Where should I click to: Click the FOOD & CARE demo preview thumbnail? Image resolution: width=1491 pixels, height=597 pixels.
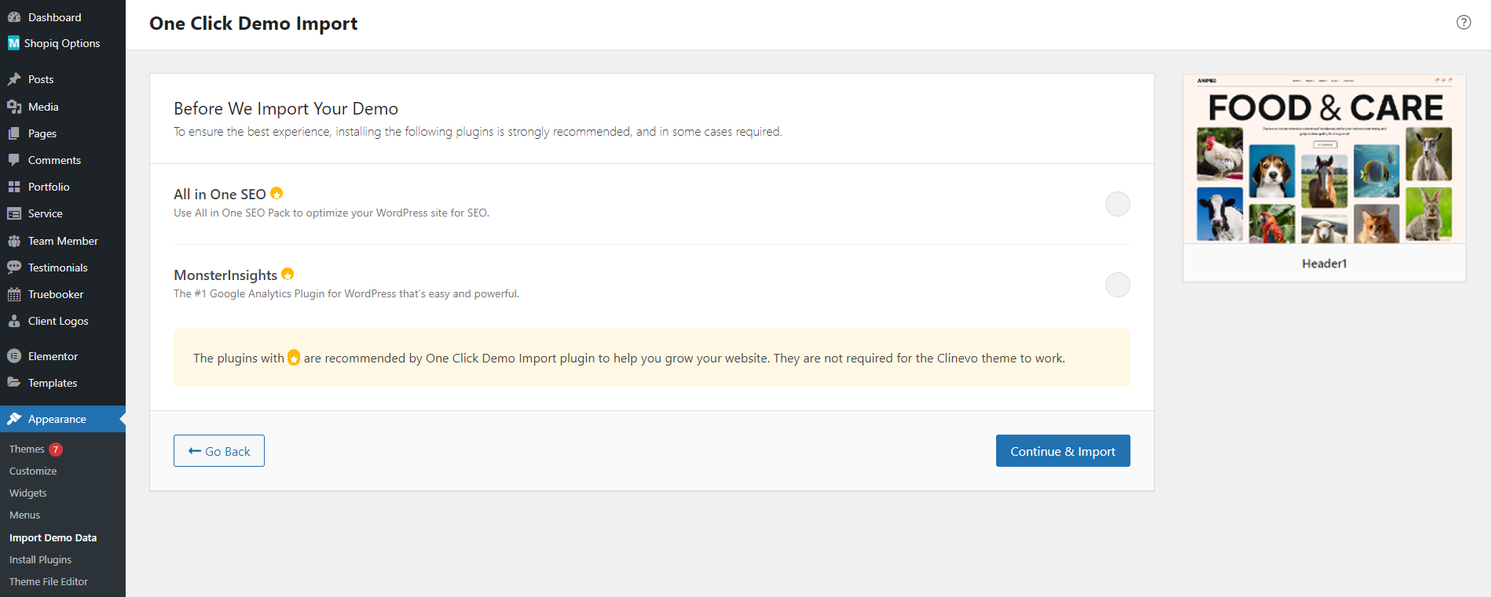pyautogui.click(x=1324, y=159)
